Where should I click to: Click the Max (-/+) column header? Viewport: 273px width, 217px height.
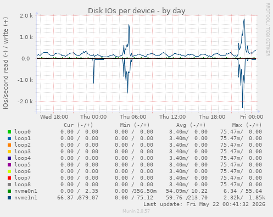[x=247, y=125]
